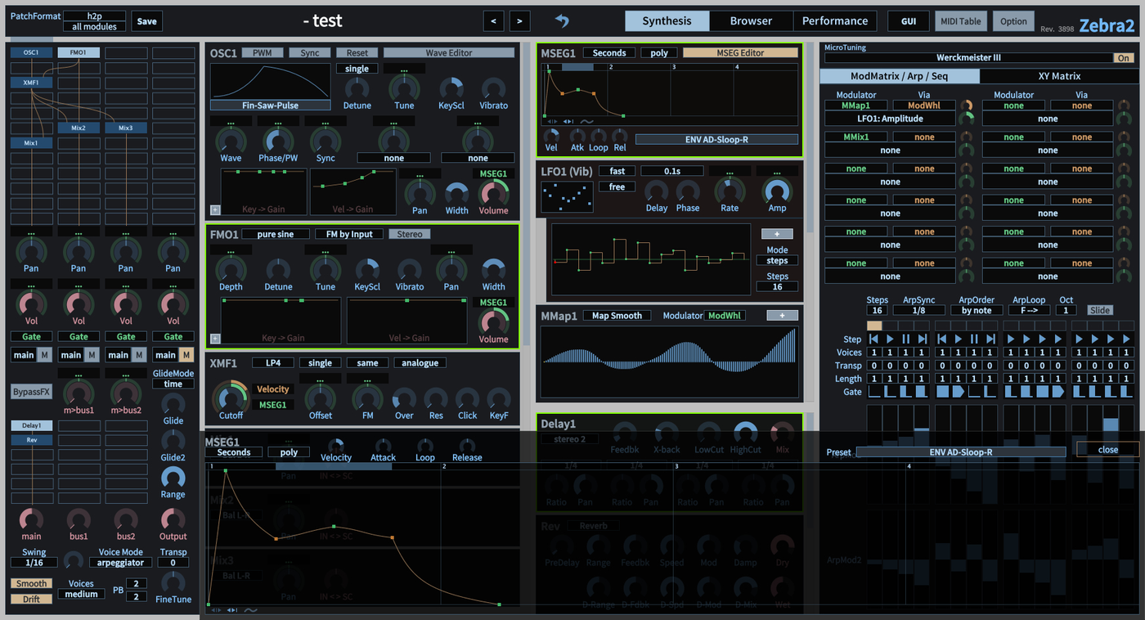Image resolution: width=1145 pixels, height=620 pixels.
Task: Select the XMF1 block in the lanes grid
Action: (x=31, y=83)
